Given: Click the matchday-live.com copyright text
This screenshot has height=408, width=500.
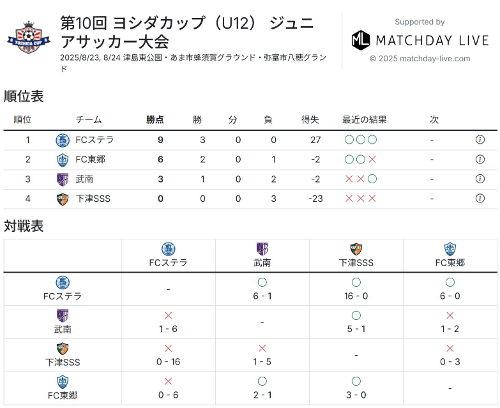Looking at the screenshot, I should pyautogui.click(x=420, y=59).
